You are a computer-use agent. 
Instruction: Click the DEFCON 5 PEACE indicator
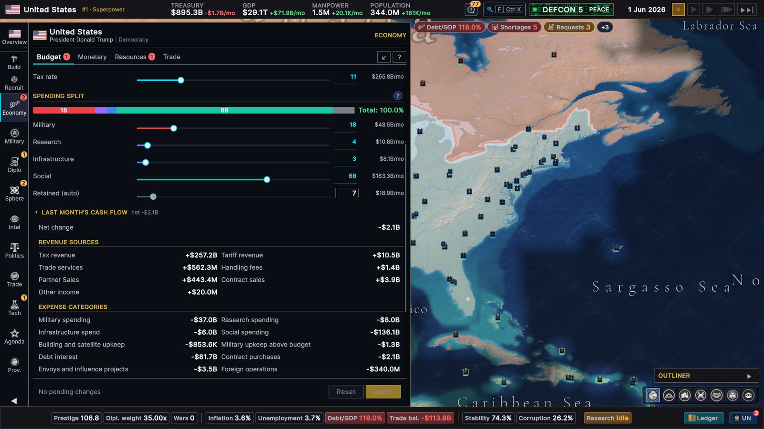click(571, 9)
